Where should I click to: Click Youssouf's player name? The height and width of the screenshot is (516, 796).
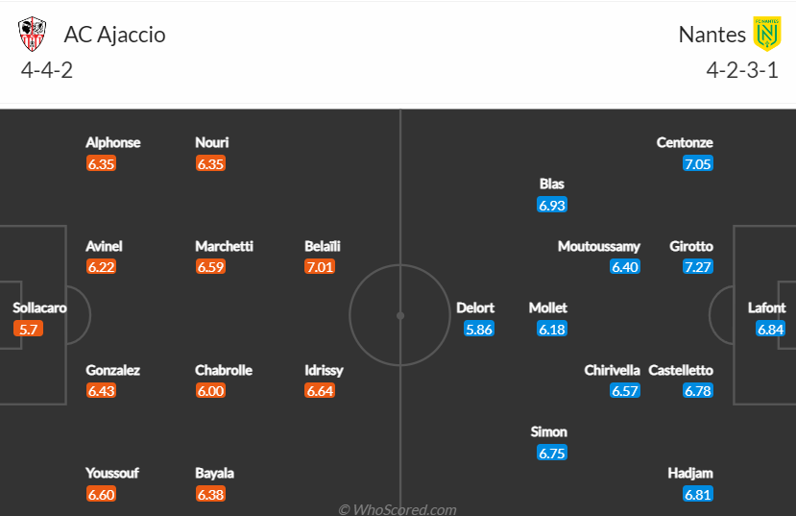coord(112,474)
